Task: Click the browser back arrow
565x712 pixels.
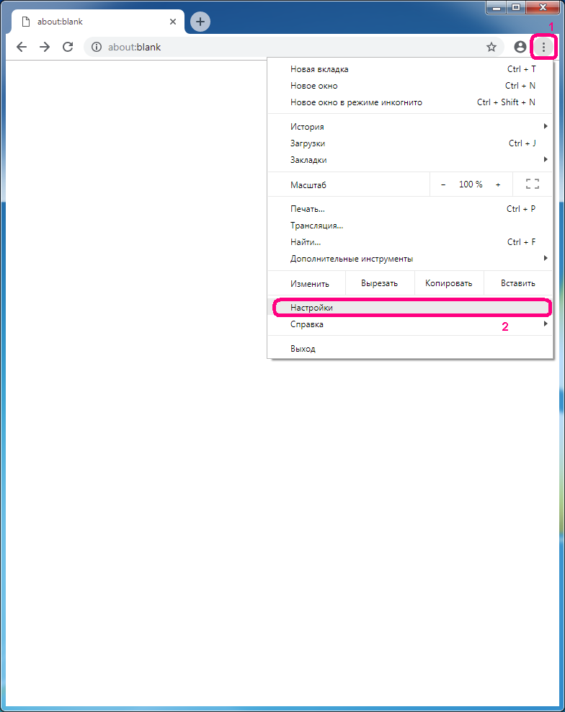Action: coord(22,47)
